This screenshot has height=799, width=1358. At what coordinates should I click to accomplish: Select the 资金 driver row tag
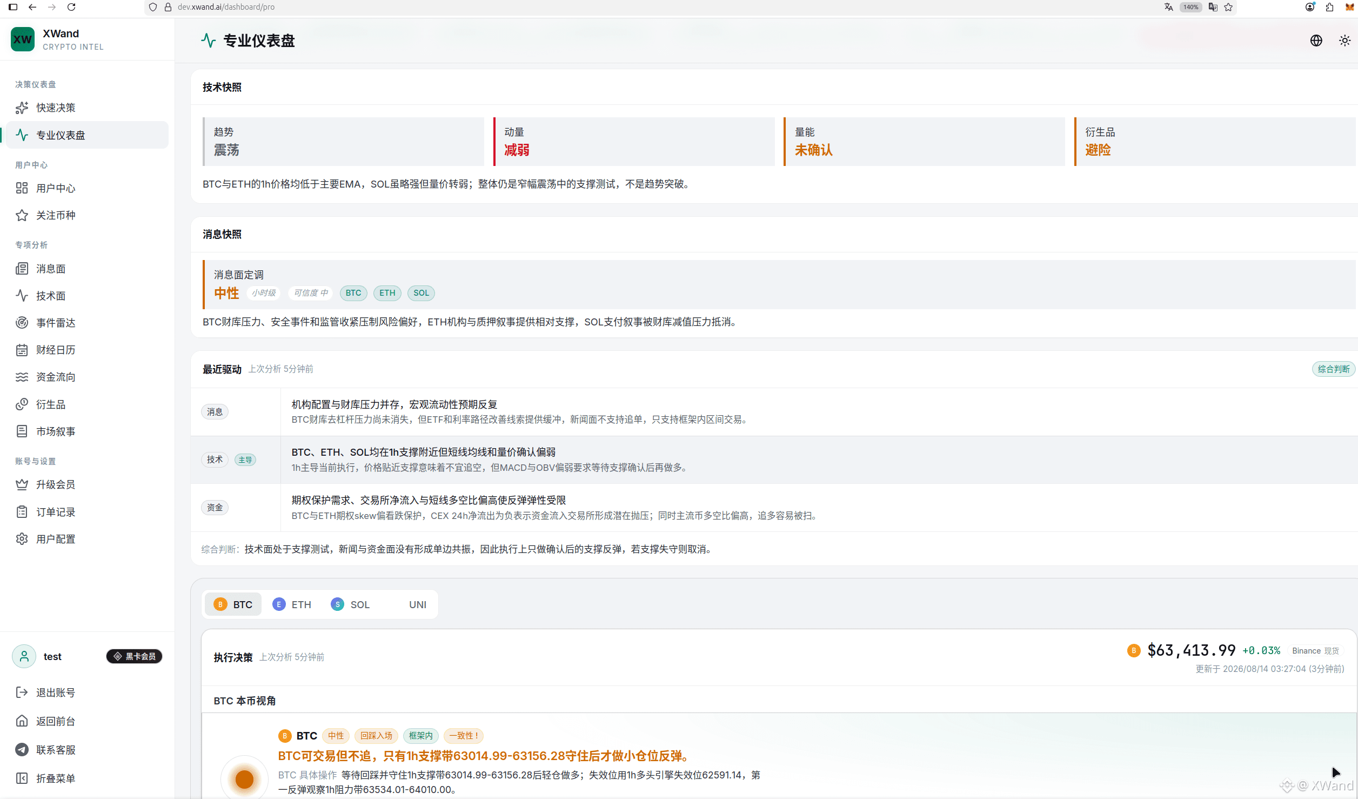click(215, 508)
